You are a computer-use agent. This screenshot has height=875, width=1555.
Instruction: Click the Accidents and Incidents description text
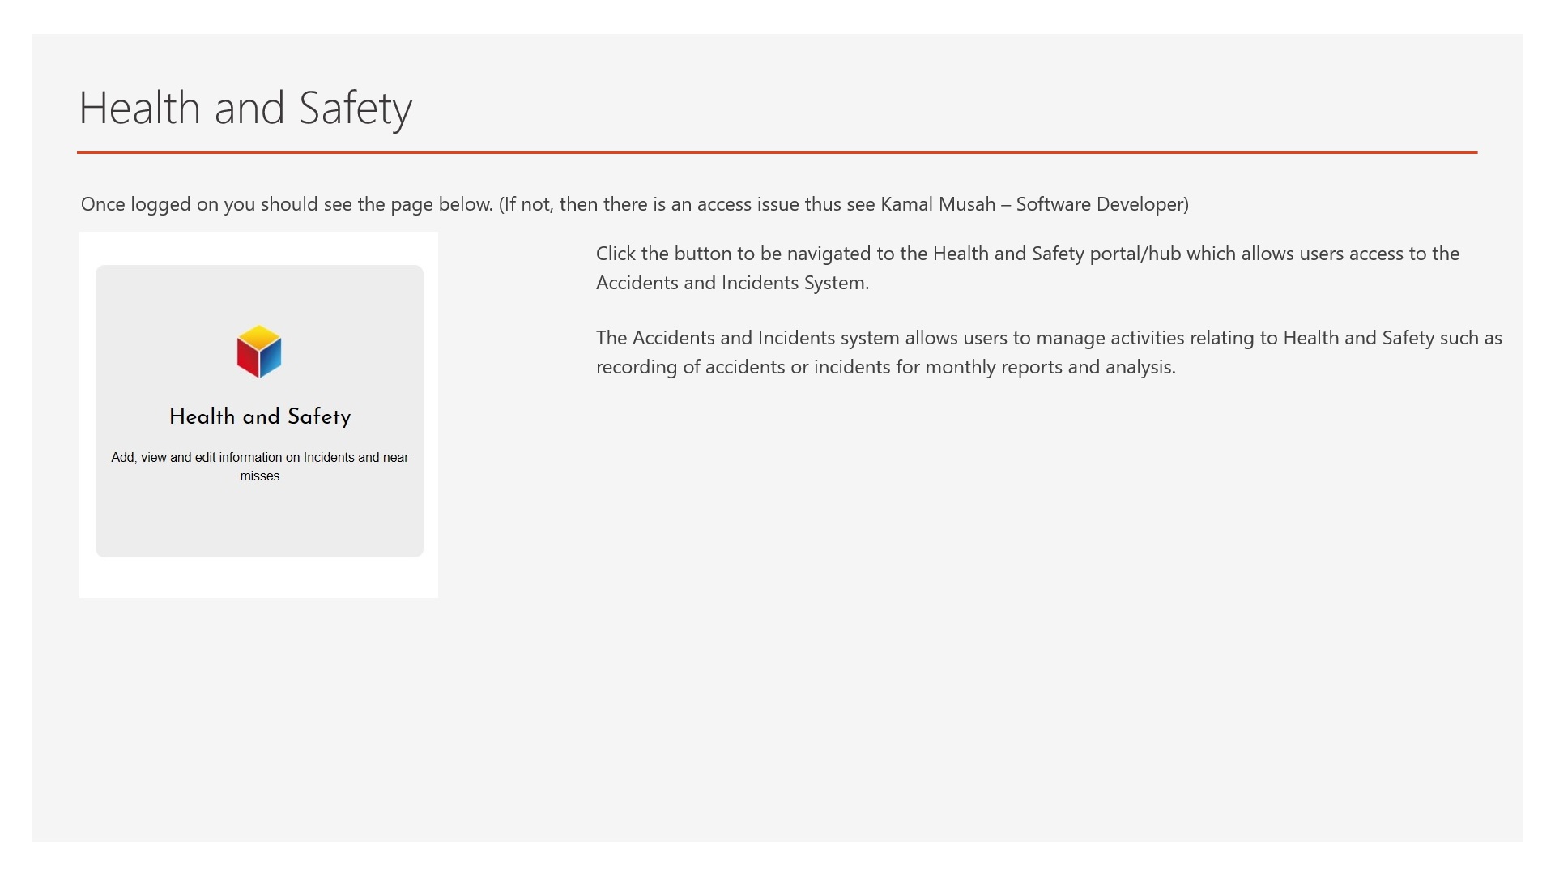coord(1048,352)
